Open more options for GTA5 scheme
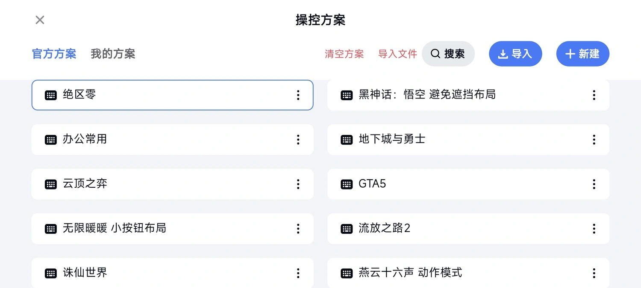Screen dimensions: 641x288 click(594, 184)
